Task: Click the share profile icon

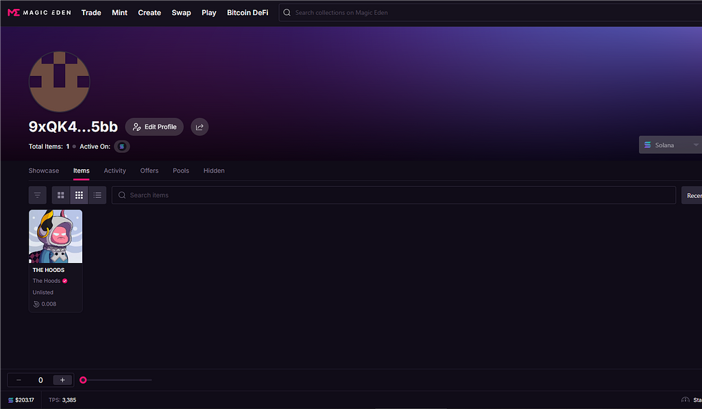Action: (199, 127)
